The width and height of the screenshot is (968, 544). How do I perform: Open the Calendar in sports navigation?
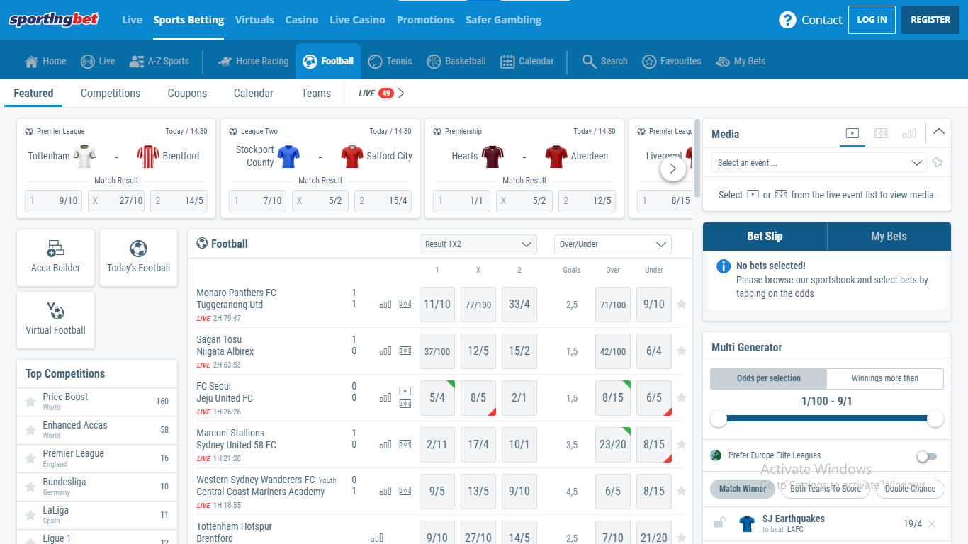pyautogui.click(x=527, y=61)
